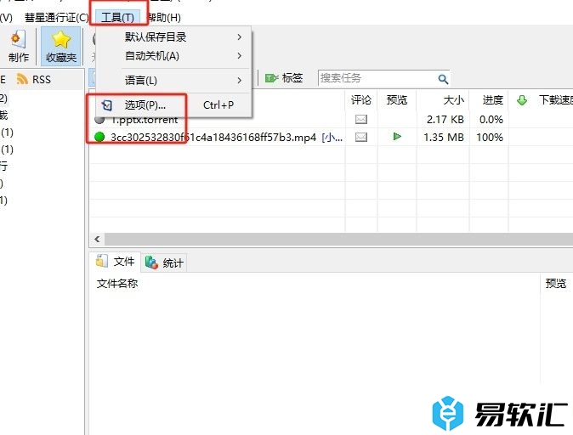Image resolution: width=573 pixels, height=435 pixels.
Task: Open the 帮助(H) menu
Action: point(163,17)
